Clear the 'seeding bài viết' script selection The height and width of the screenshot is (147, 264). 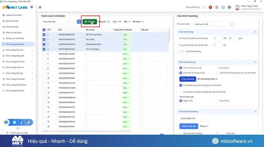point(232,24)
